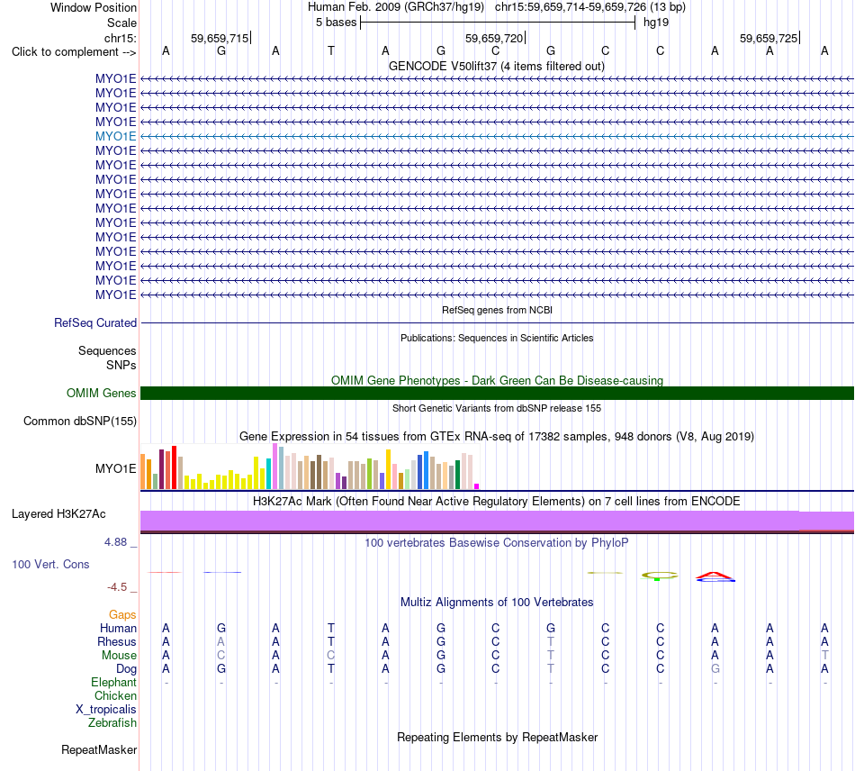Select the Dog species label
This screenshot has width=855, height=771.
[126, 669]
